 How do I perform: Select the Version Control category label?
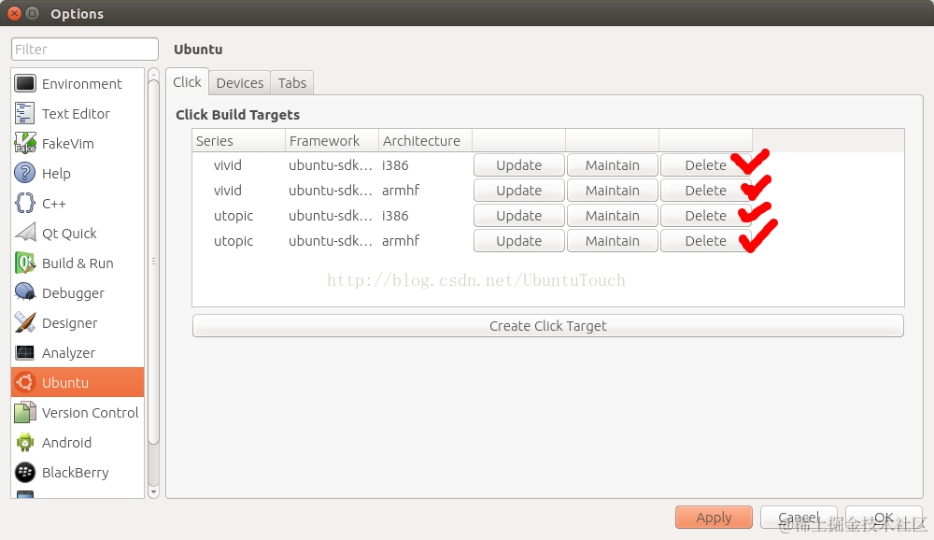click(x=90, y=412)
